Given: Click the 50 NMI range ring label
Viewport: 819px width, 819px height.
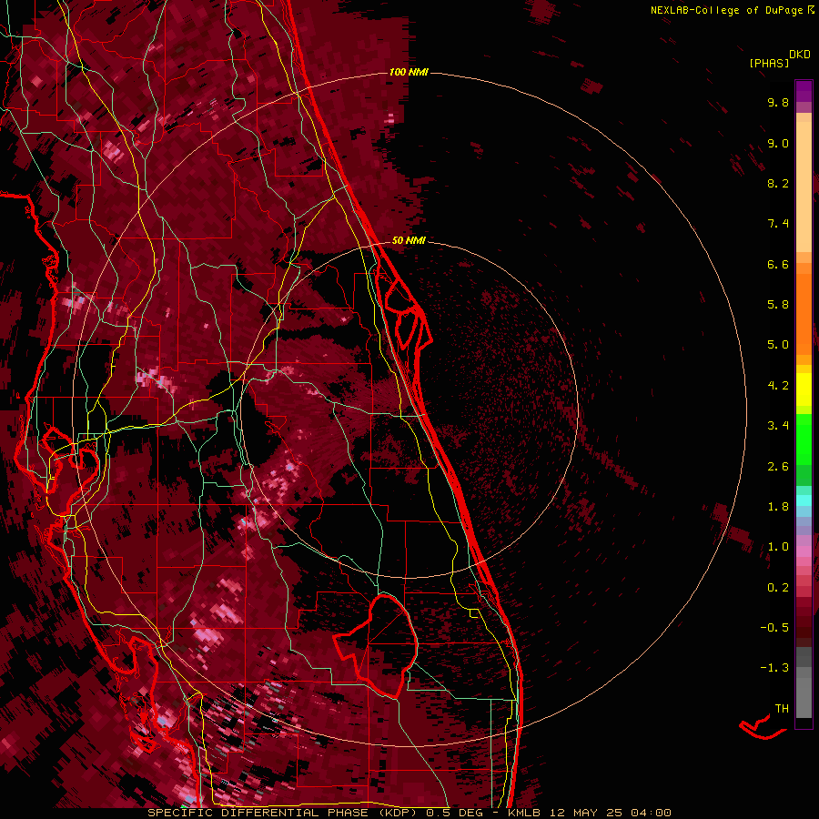Looking at the screenshot, I should tap(409, 240).
